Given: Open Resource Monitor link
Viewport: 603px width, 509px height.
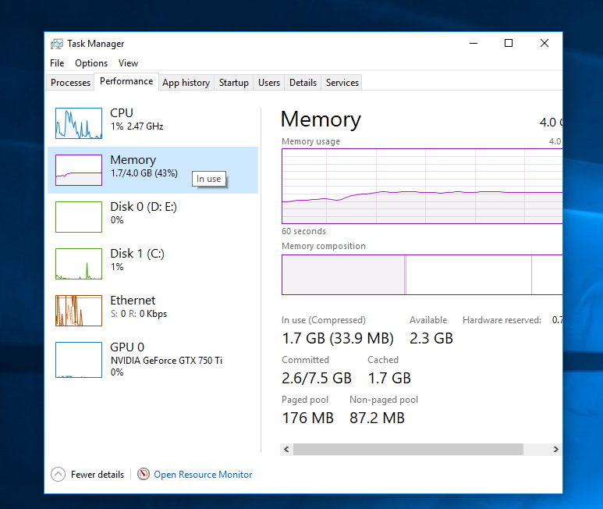Looking at the screenshot, I should [x=203, y=474].
